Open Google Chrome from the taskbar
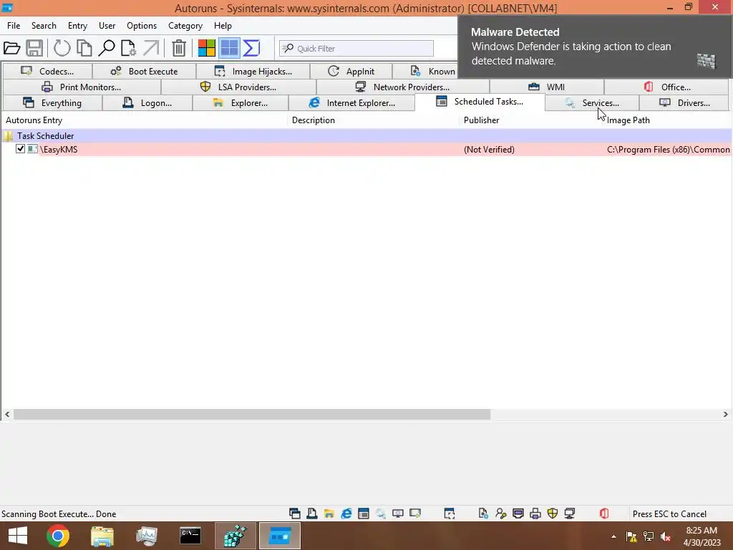 click(58, 536)
